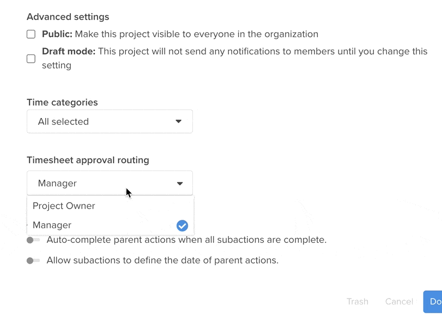This screenshot has width=442, height=329.
Task: Toggle auto-complete parent actions switch
Action: (x=33, y=240)
